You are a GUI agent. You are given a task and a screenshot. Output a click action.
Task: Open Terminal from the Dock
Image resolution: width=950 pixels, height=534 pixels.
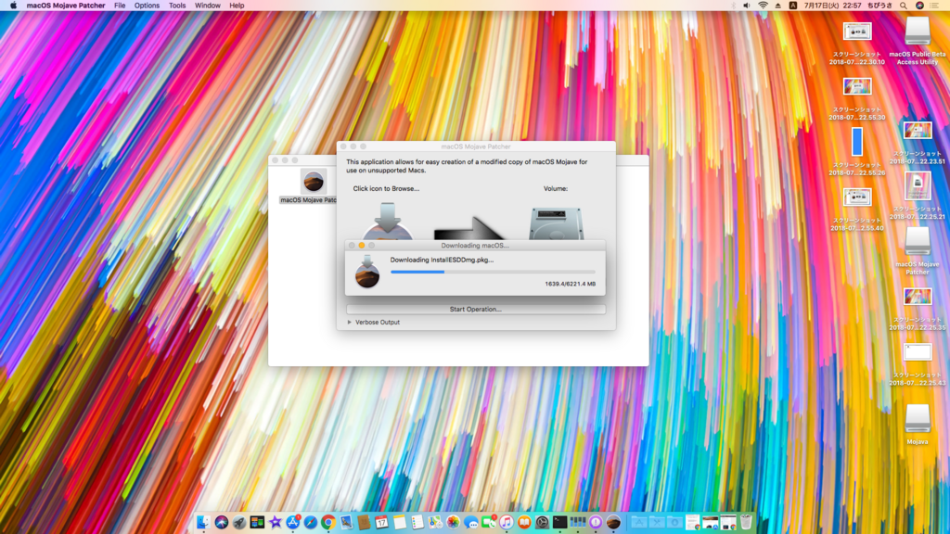point(559,522)
